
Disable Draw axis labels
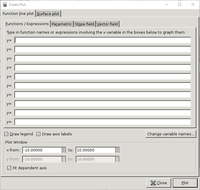[x=38, y=134]
